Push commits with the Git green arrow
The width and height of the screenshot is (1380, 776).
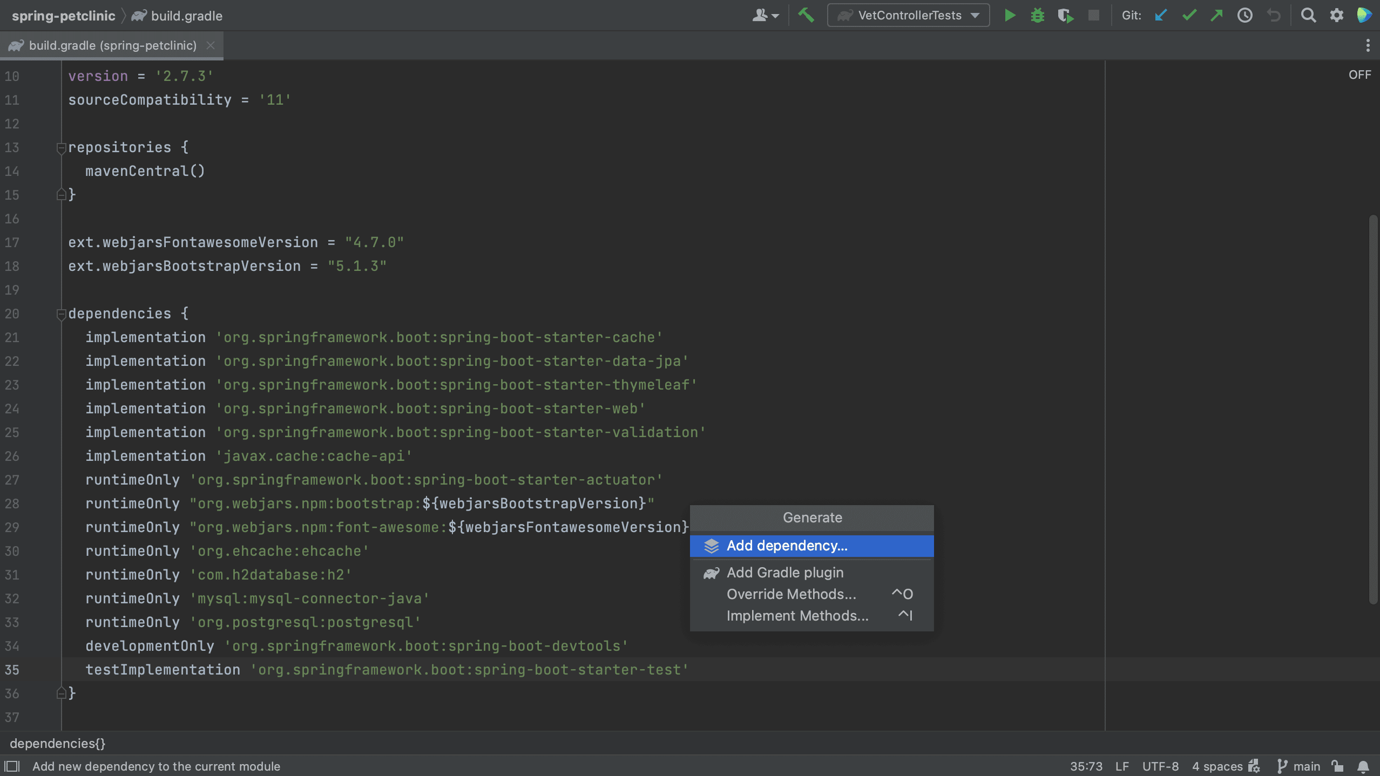1216,15
